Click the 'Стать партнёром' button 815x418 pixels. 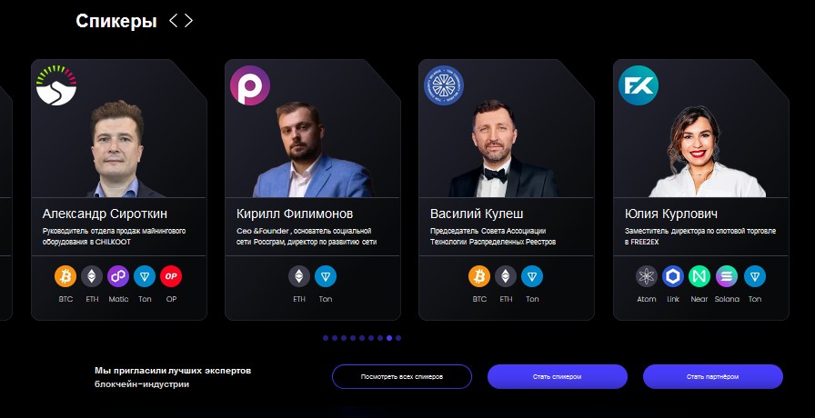[x=712, y=376]
